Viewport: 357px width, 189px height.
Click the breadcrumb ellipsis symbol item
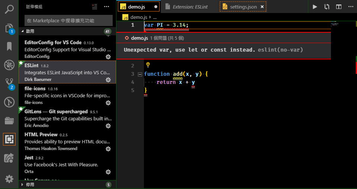pyautogui.click(x=155, y=17)
